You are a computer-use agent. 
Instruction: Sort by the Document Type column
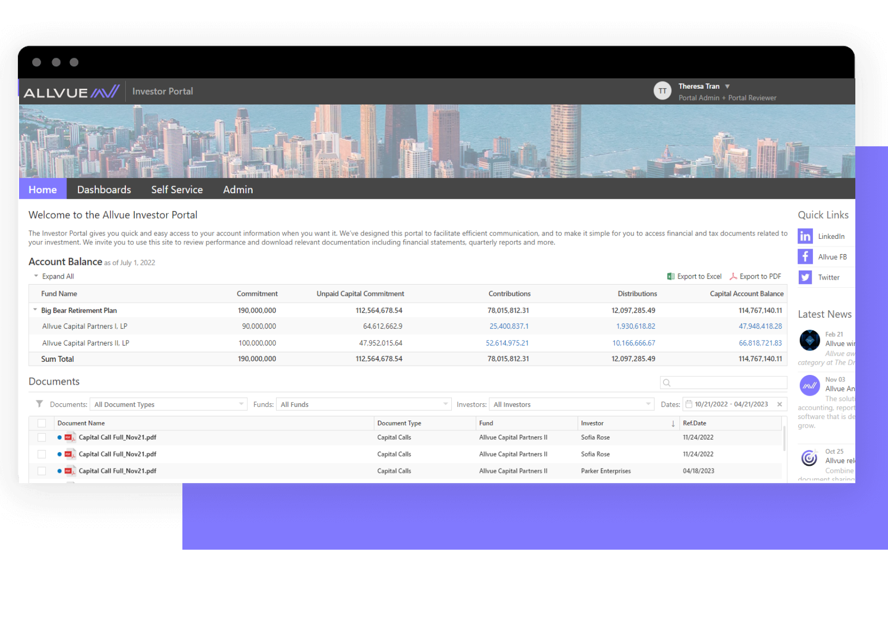tap(399, 423)
